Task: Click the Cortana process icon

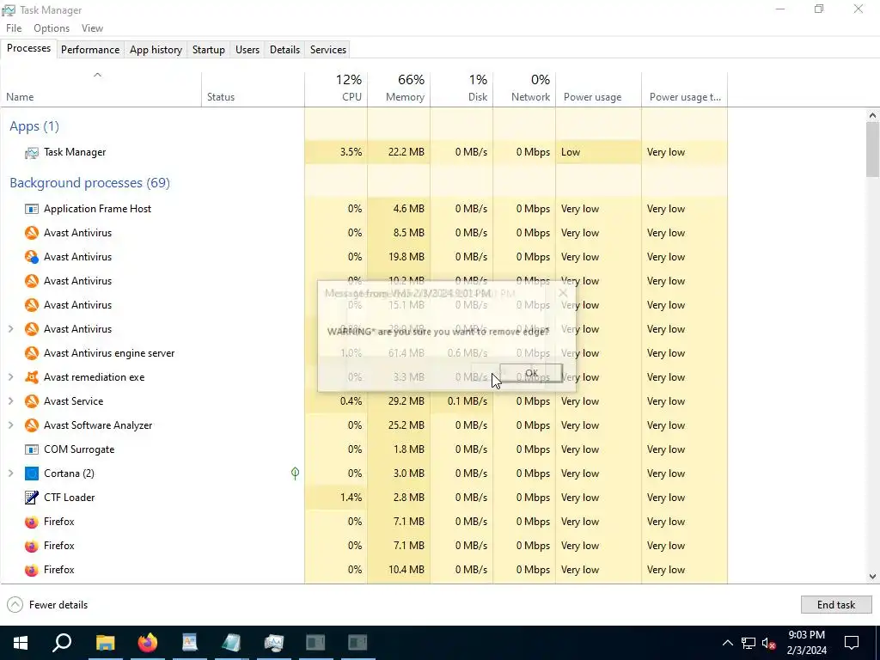Action: pyautogui.click(x=32, y=474)
